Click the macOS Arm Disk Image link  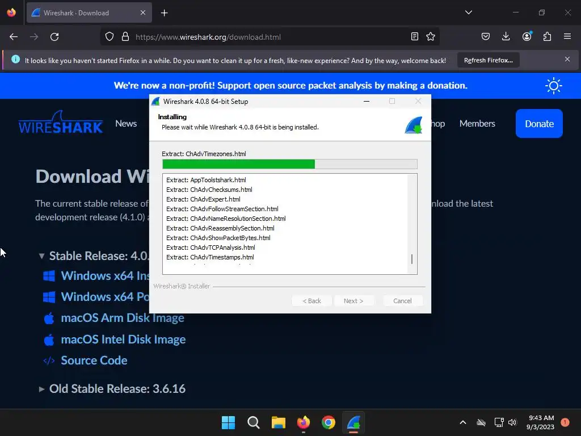click(123, 318)
